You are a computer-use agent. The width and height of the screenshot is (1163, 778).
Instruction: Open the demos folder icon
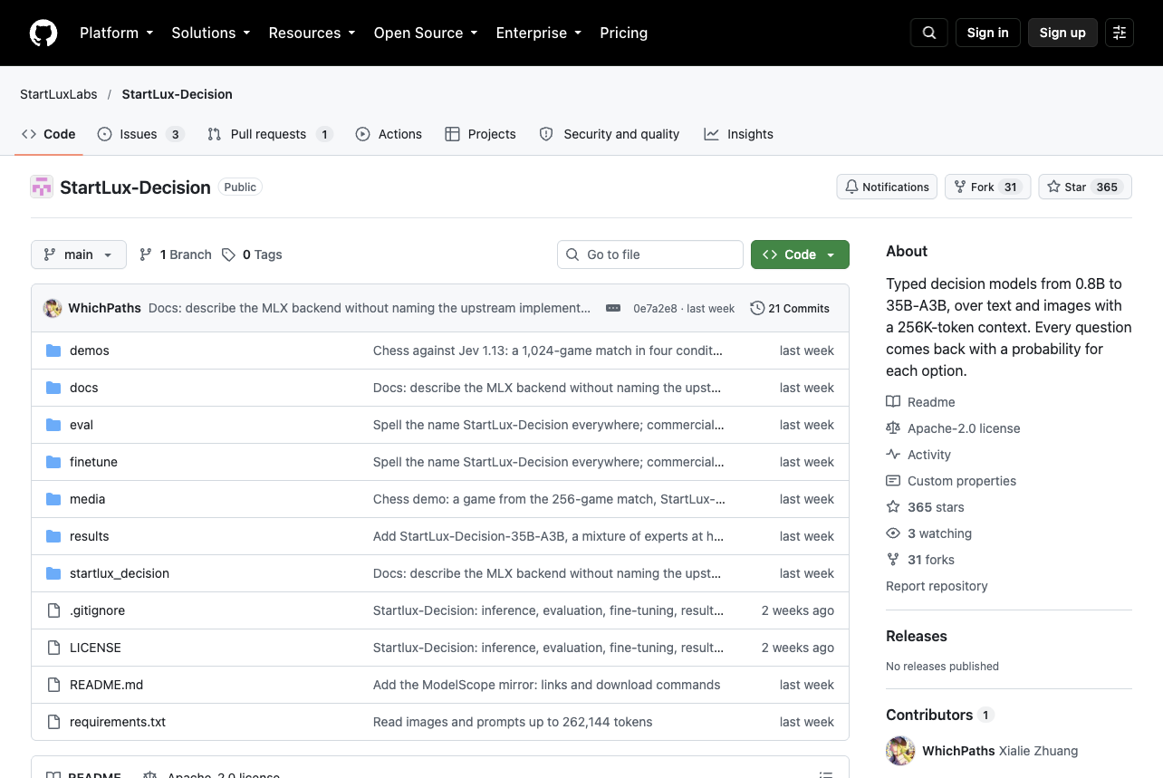coord(53,351)
